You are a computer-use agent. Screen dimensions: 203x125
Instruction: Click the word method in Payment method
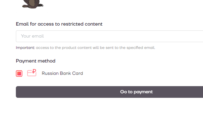click(48, 61)
